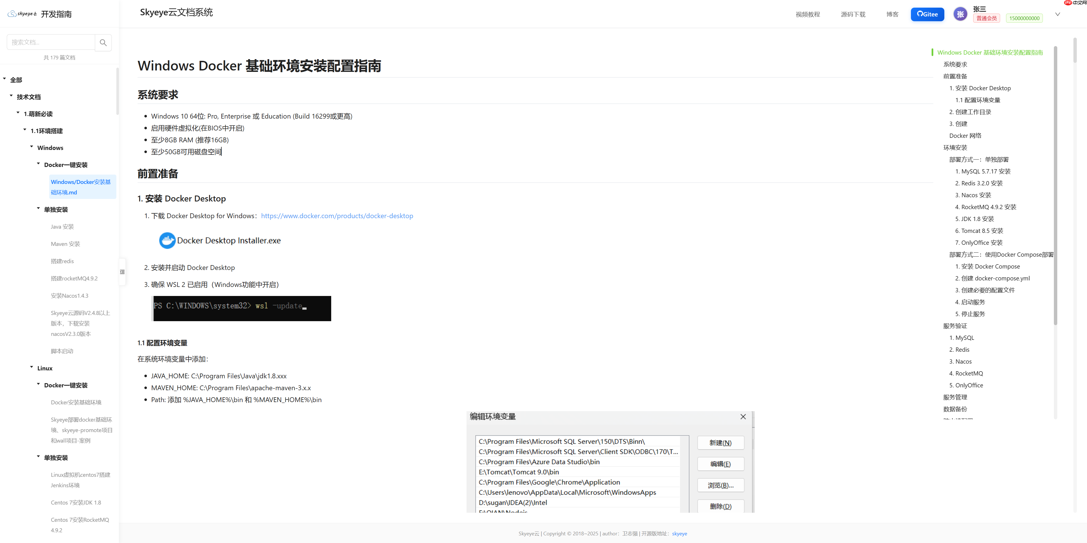Expand the user account dropdown chevron
1087x543 pixels.
coord(1058,14)
